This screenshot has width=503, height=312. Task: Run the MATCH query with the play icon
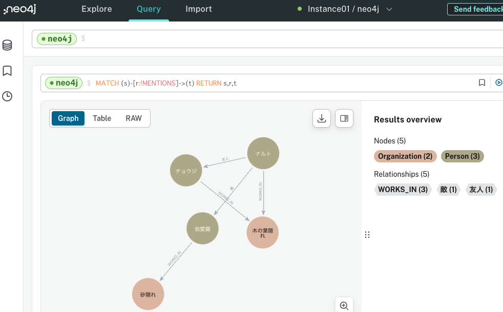coord(498,82)
